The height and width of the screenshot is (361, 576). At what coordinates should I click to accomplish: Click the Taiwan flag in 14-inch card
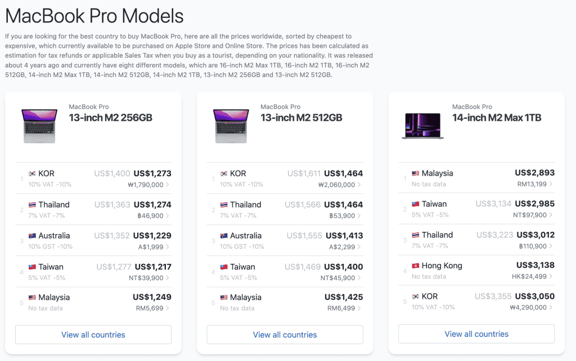[x=416, y=204]
